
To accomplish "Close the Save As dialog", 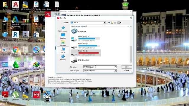I will 131,18.
